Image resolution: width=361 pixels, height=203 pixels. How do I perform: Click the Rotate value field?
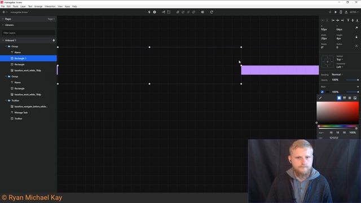point(322,47)
